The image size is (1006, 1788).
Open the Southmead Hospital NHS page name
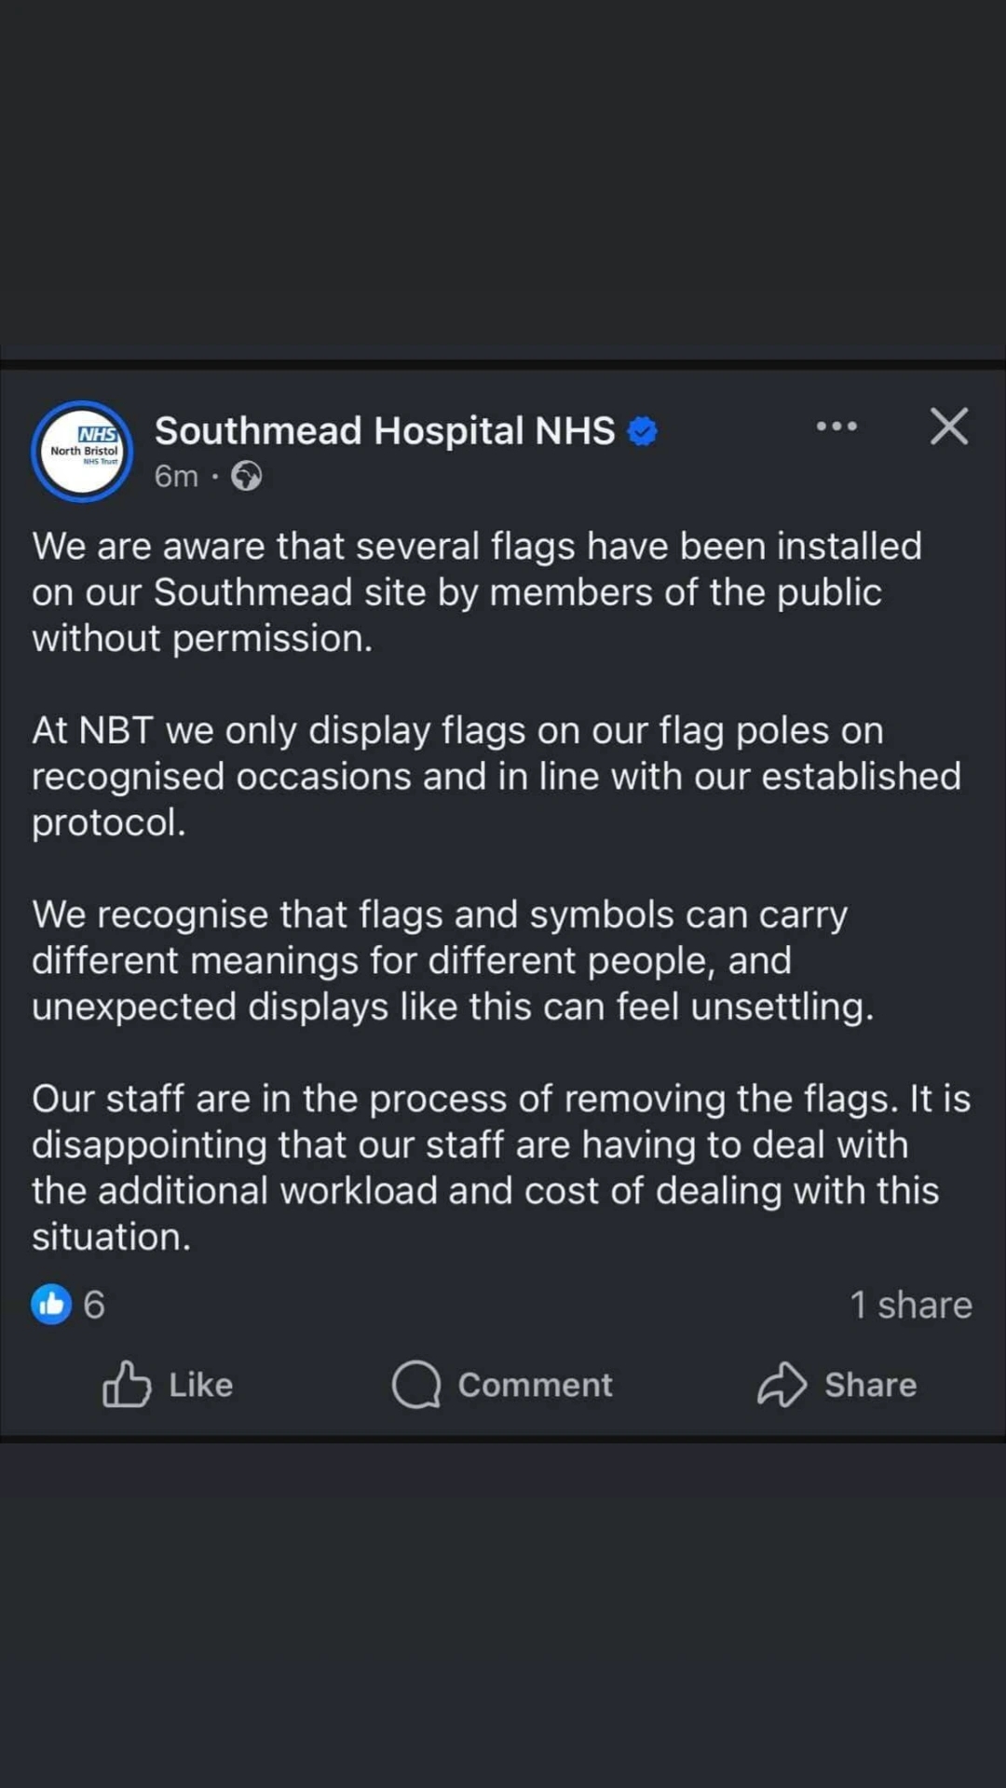point(384,431)
